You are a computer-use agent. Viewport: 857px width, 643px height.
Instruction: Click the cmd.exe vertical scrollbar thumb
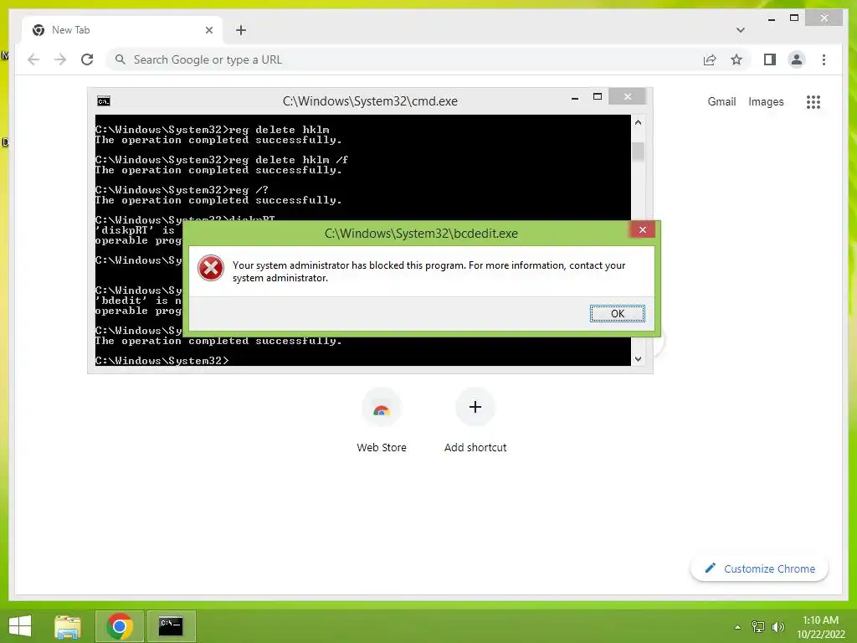point(638,151)
